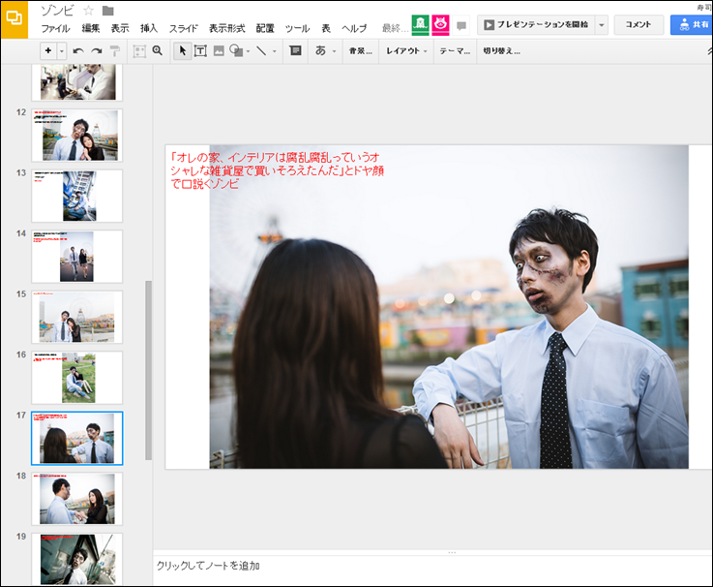
Task: Click the 切り替え... transition button
Action: [x=501, y=51]
